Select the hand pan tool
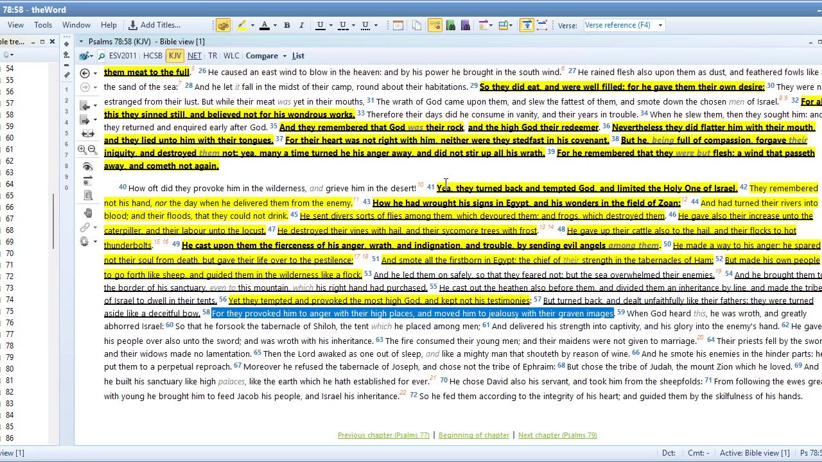 coord(88,212)
